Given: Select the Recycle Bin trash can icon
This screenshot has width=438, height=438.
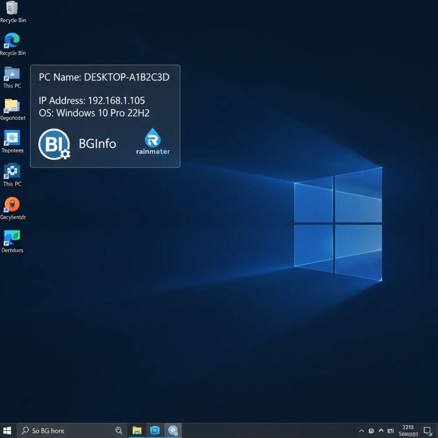Looking at the screenshot, I should 12,7.
